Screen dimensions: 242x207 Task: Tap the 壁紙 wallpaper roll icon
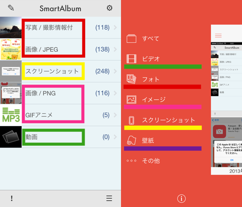click(x=131, y=140)
